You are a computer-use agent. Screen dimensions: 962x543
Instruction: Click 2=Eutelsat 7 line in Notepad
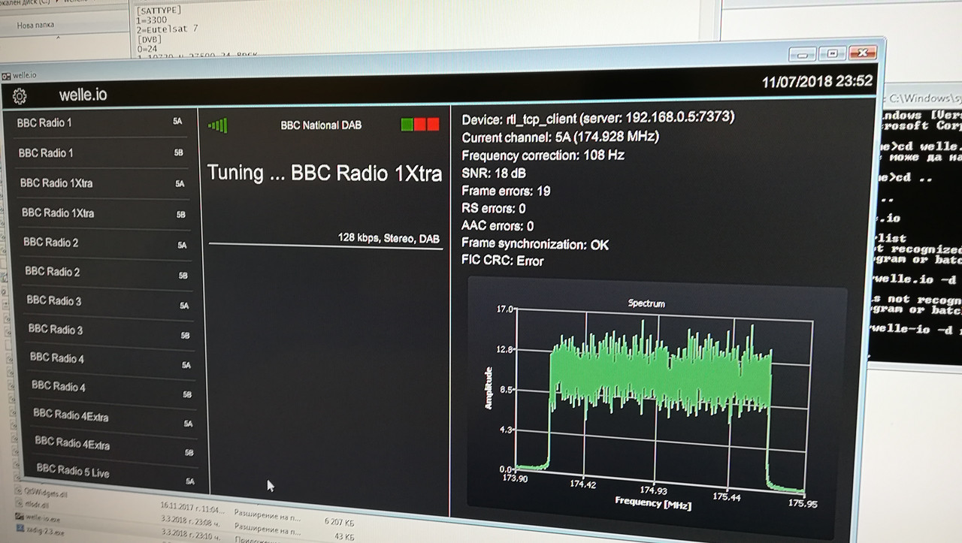tap(167, 29)
